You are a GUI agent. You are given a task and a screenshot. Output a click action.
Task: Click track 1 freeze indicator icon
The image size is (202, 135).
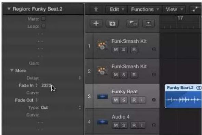click(154, 49)
